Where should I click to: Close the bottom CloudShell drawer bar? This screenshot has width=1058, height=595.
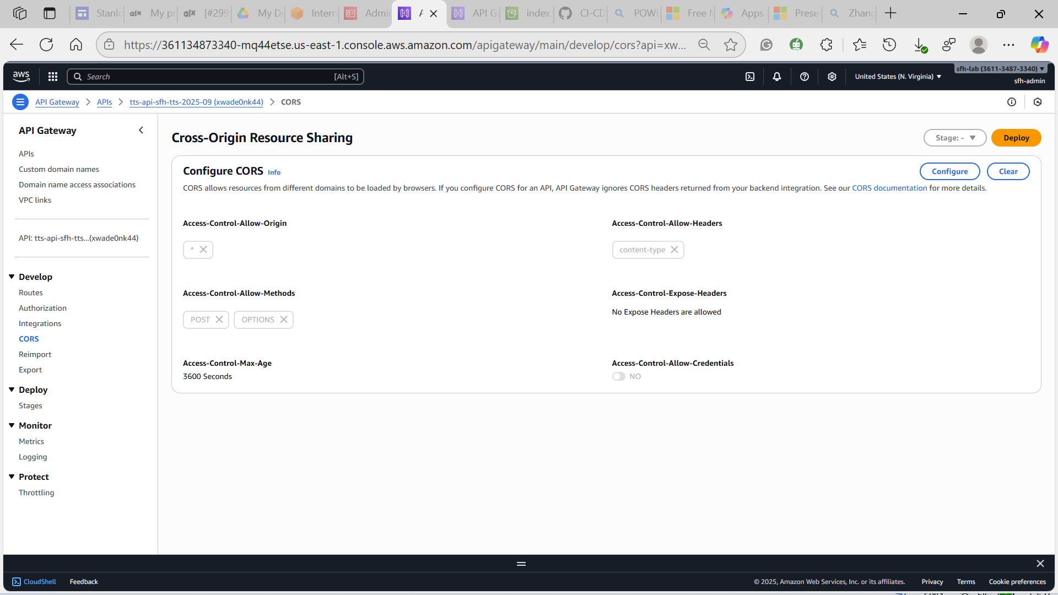point(1040,564)
